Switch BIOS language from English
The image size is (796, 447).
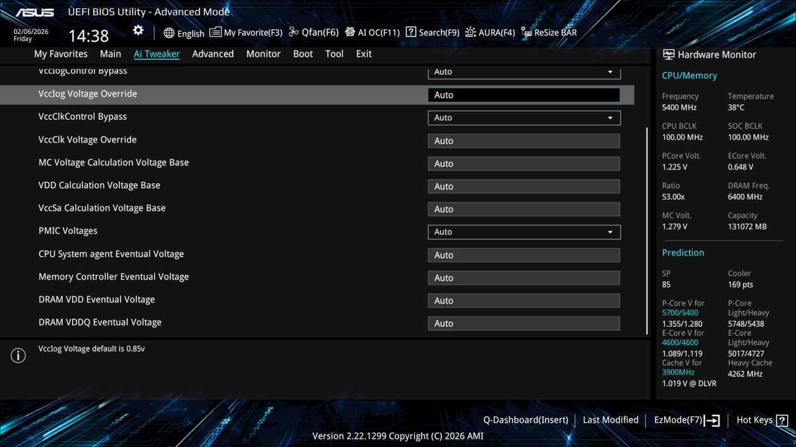pos(184,33)
